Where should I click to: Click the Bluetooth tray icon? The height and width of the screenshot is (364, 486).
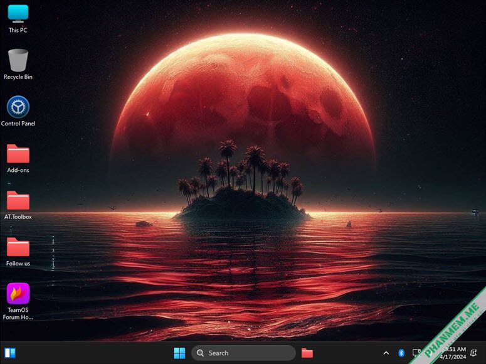tap(401, 353)
